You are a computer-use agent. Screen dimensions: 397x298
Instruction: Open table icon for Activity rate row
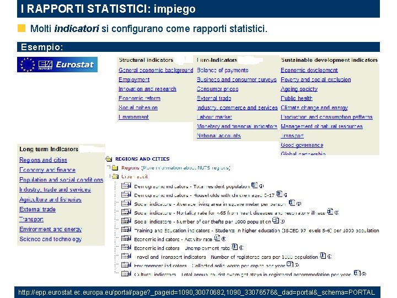point(126,238)
